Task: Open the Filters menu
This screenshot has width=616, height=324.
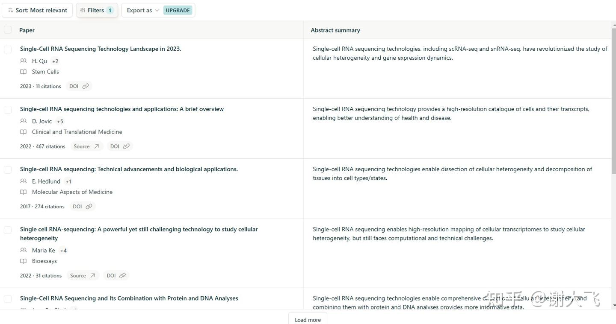Action: pos(97,10)
